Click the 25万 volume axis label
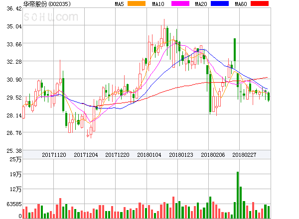Image resolution: width=299 pixels, height=219 pixels. (x=15, y=159)
